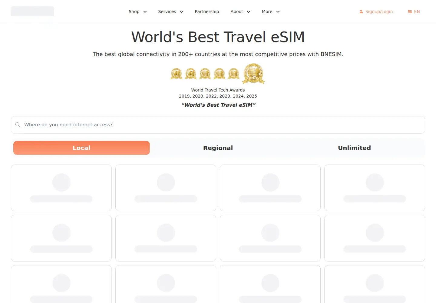Viewport: 436px width, 303px height.
Task: Click the internet access search field
Action: (x=218, y=125)
